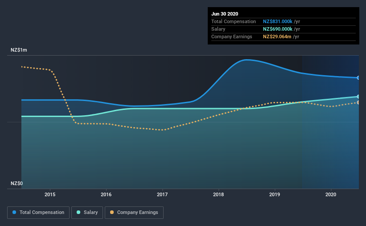Toggle the Salary legend button
The image size is (366, 226).
(87, 213)
